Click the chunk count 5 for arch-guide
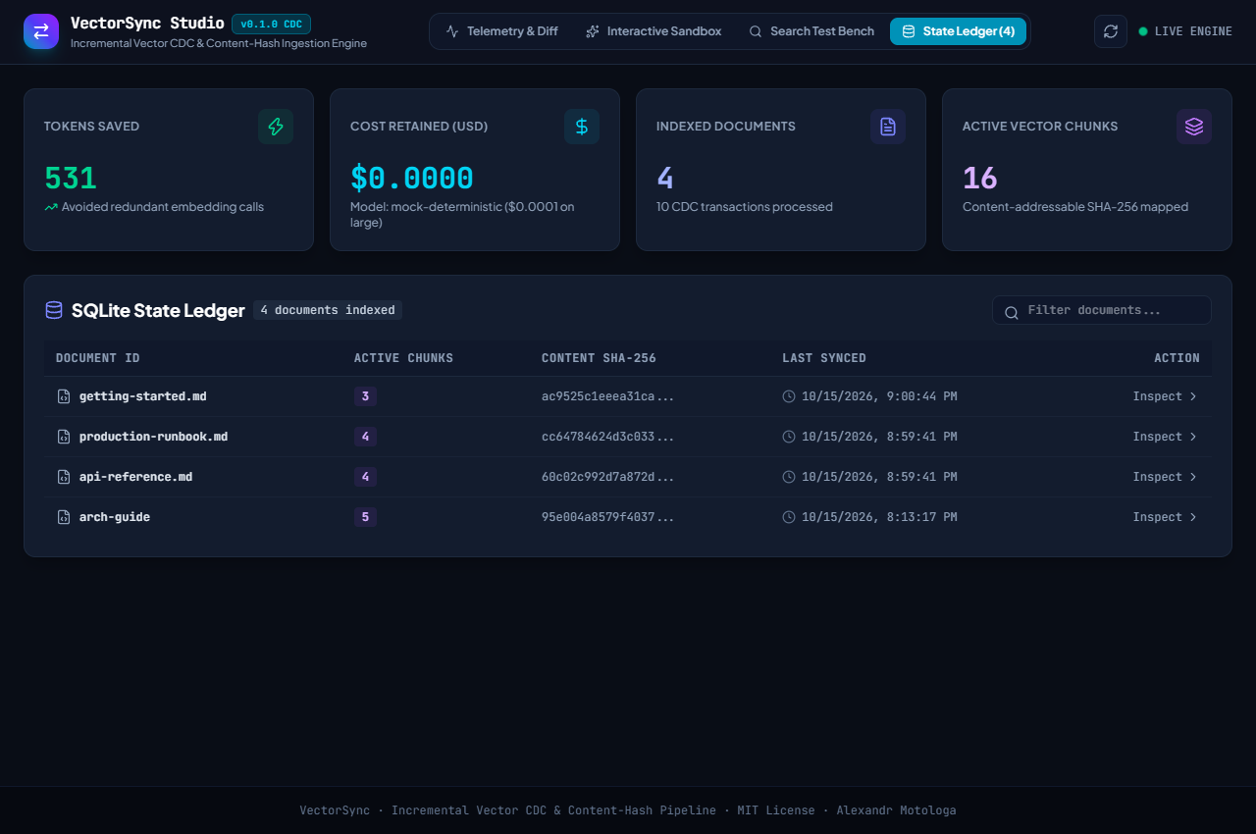Viewport: 1256px width, 834px height. coord(365,517)
